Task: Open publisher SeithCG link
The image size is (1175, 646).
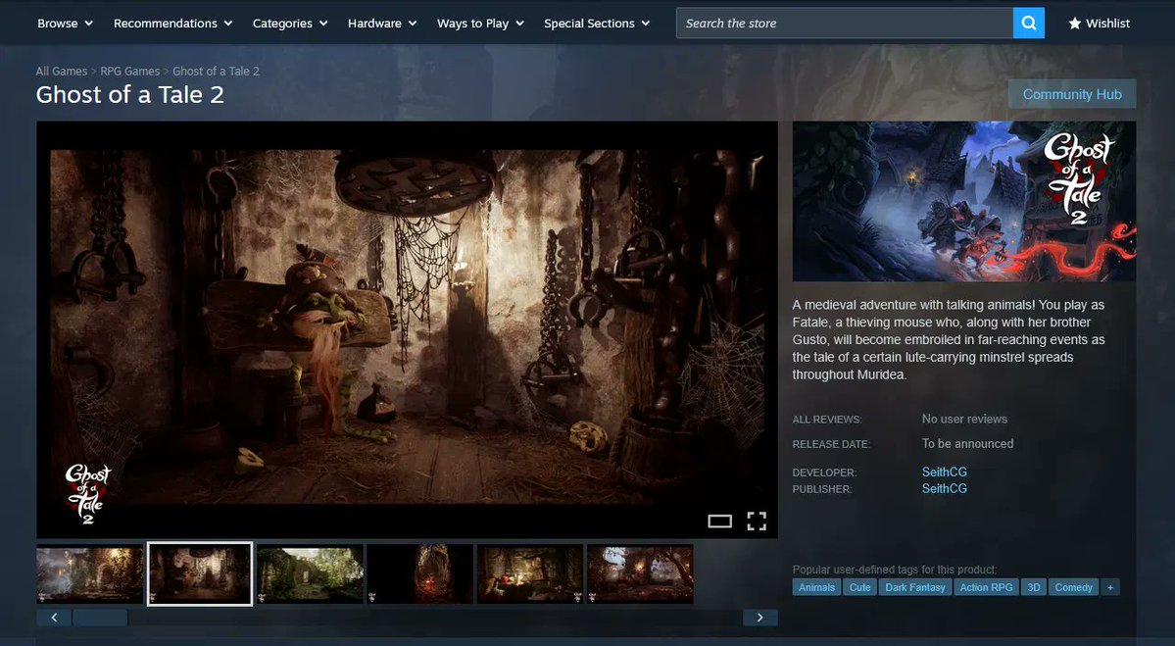Action: [x=944, y=488]
